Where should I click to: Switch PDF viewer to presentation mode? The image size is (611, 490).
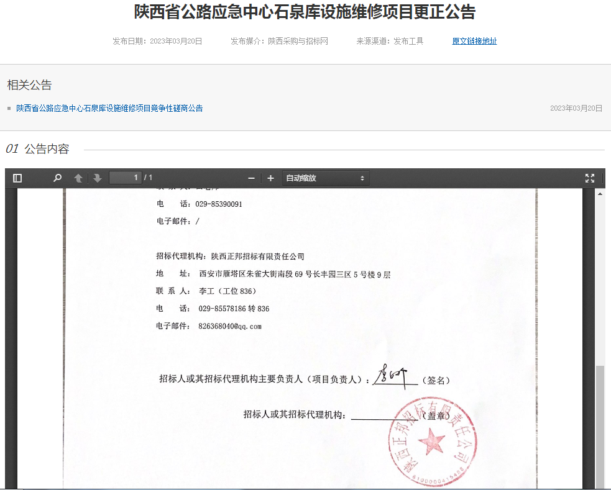(x=590, y=178)
